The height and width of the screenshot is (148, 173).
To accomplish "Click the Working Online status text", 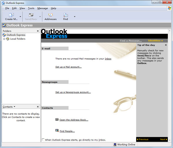I will (126, 145).
